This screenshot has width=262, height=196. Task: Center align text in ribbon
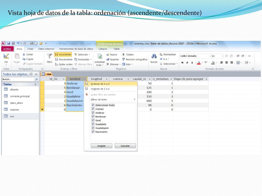[227, 63]
